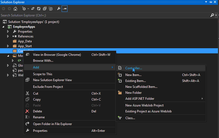This screenshot has width=219, height=138.
Task: Select Solution 'EmployeeApps' root node
Action: [x=34, y=22]
